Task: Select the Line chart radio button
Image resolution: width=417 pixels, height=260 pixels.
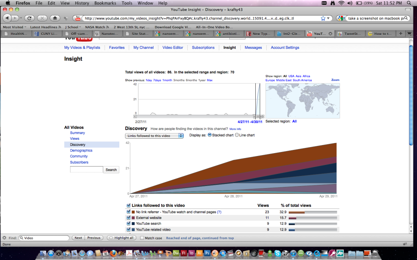Action: click(x=237, y=135)
